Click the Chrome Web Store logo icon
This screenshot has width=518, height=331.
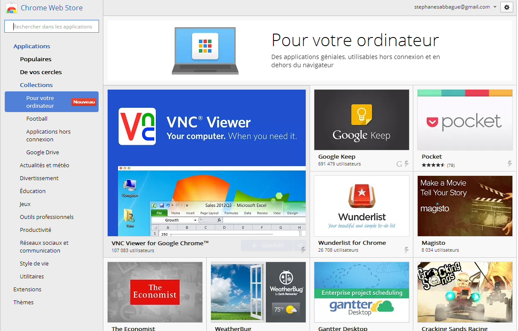pos(12,8)
